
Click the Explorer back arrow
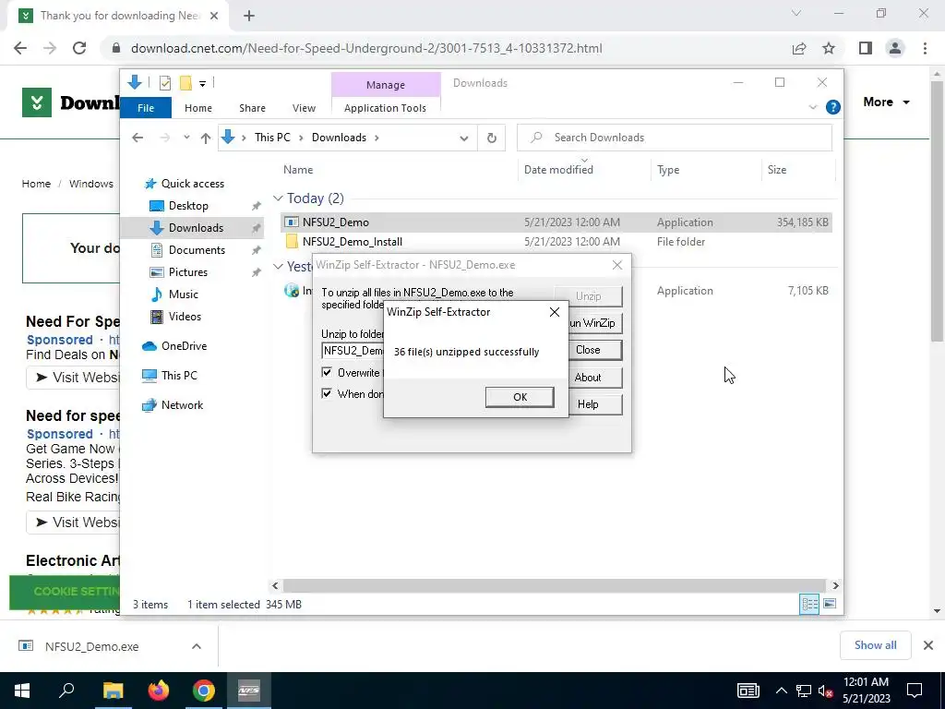point(138,138)
